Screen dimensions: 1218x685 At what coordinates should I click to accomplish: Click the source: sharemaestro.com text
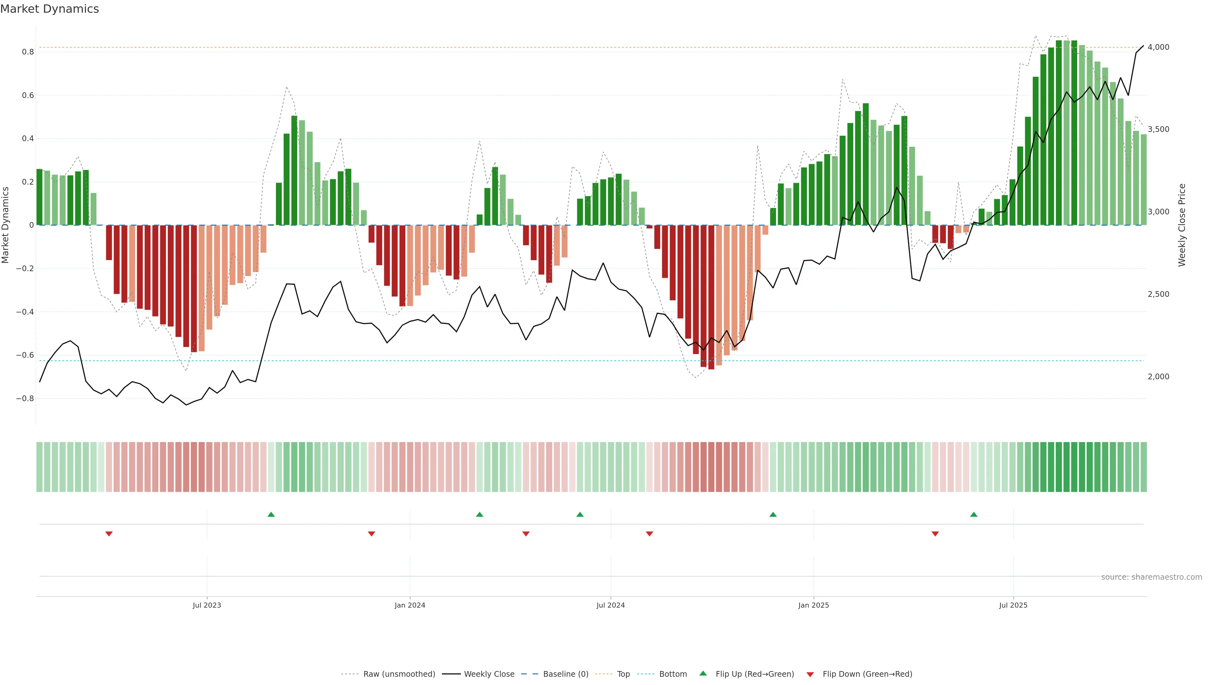[1151, 577]
